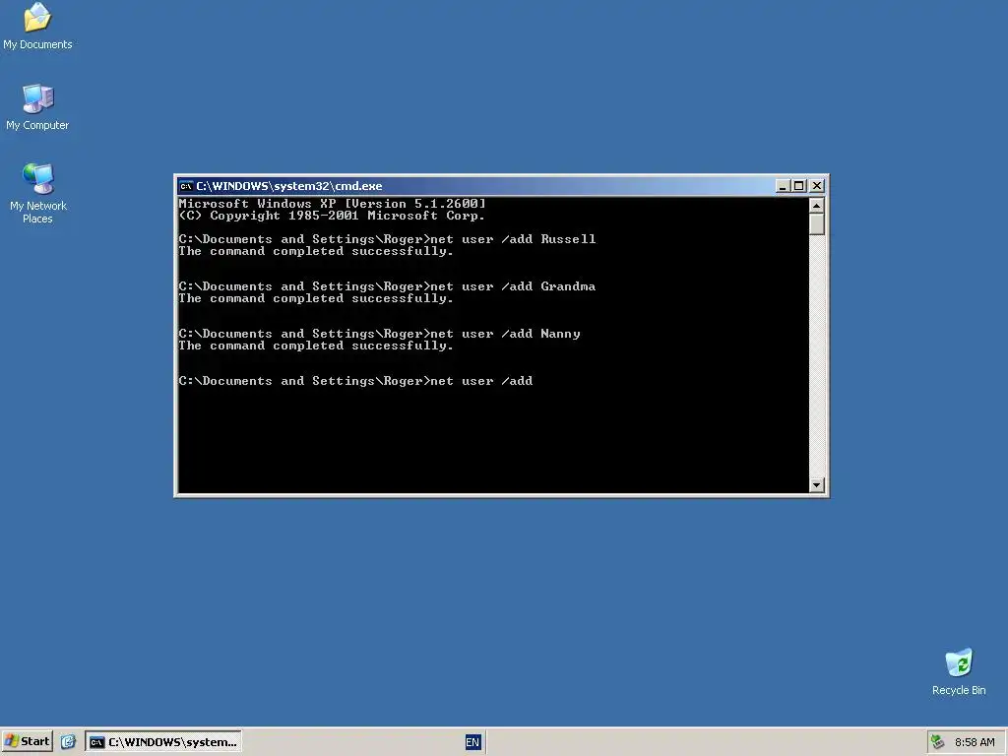Click the cmd.exe taskbar button

(163, 742)
